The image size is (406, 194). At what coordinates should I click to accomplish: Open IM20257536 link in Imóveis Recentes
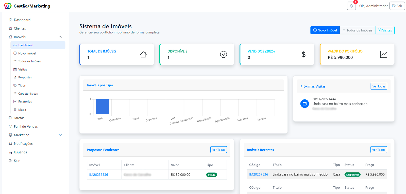pos(258,174)
